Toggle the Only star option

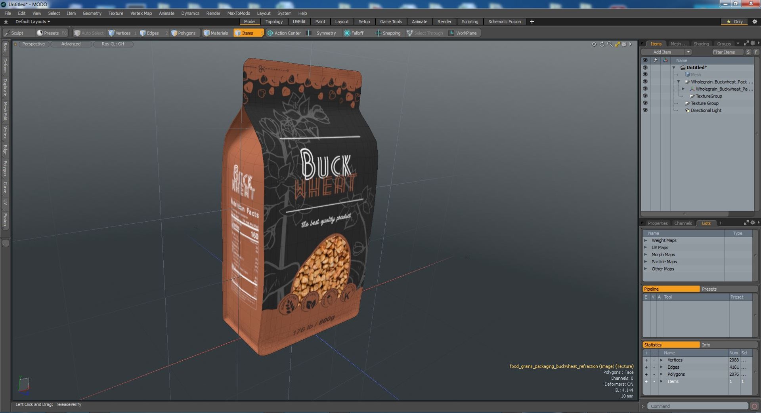734,22
